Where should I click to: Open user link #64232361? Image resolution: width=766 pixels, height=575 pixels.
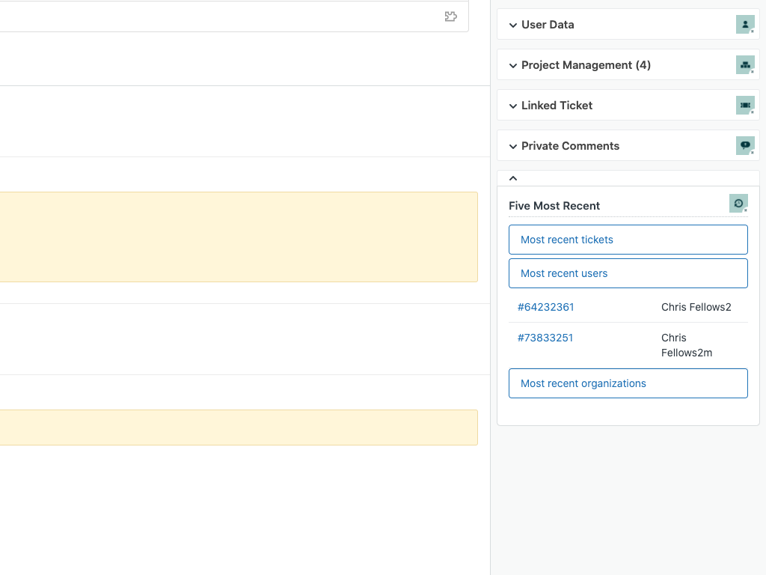click(545, 307)
